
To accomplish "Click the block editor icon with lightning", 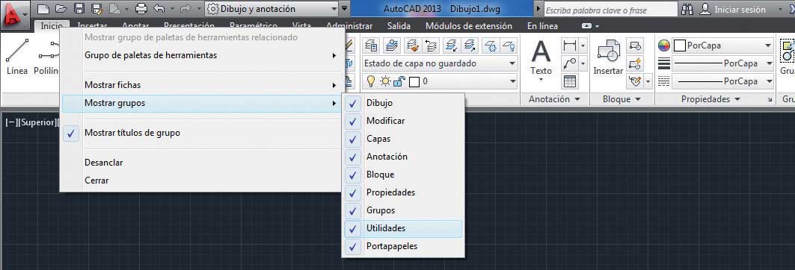I will tap(634, 63).
